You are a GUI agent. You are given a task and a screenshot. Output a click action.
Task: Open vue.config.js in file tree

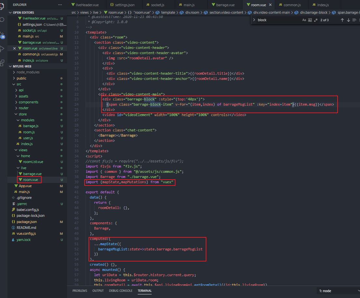[x=26, y=234]
